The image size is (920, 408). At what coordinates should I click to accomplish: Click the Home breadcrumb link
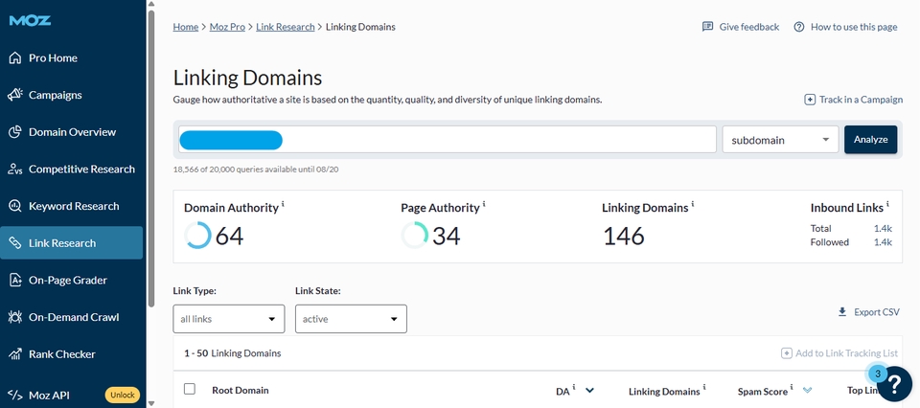[185, 27]
